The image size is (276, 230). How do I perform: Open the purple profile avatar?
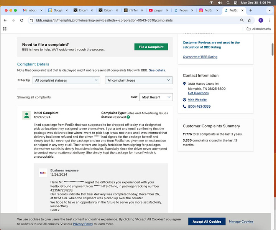pos(261,20)
